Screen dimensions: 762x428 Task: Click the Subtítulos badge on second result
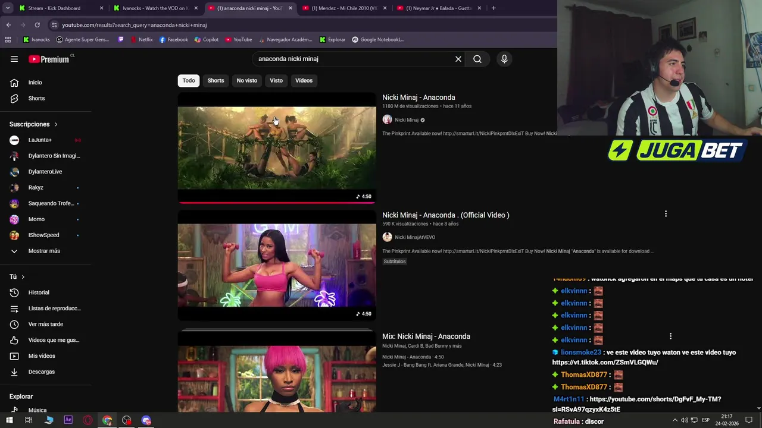tap(395, 262)
